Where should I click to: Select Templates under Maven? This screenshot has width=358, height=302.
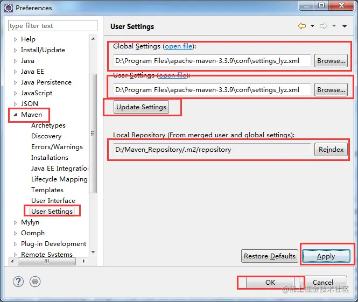47,189
